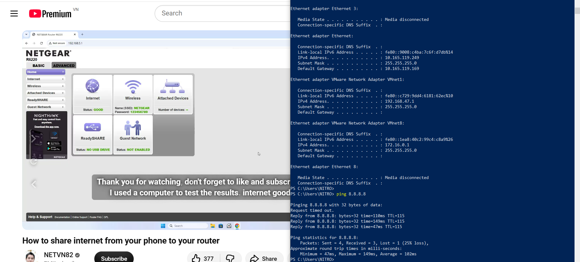Switch to the BASIC tab in router page

coord(39,65)
